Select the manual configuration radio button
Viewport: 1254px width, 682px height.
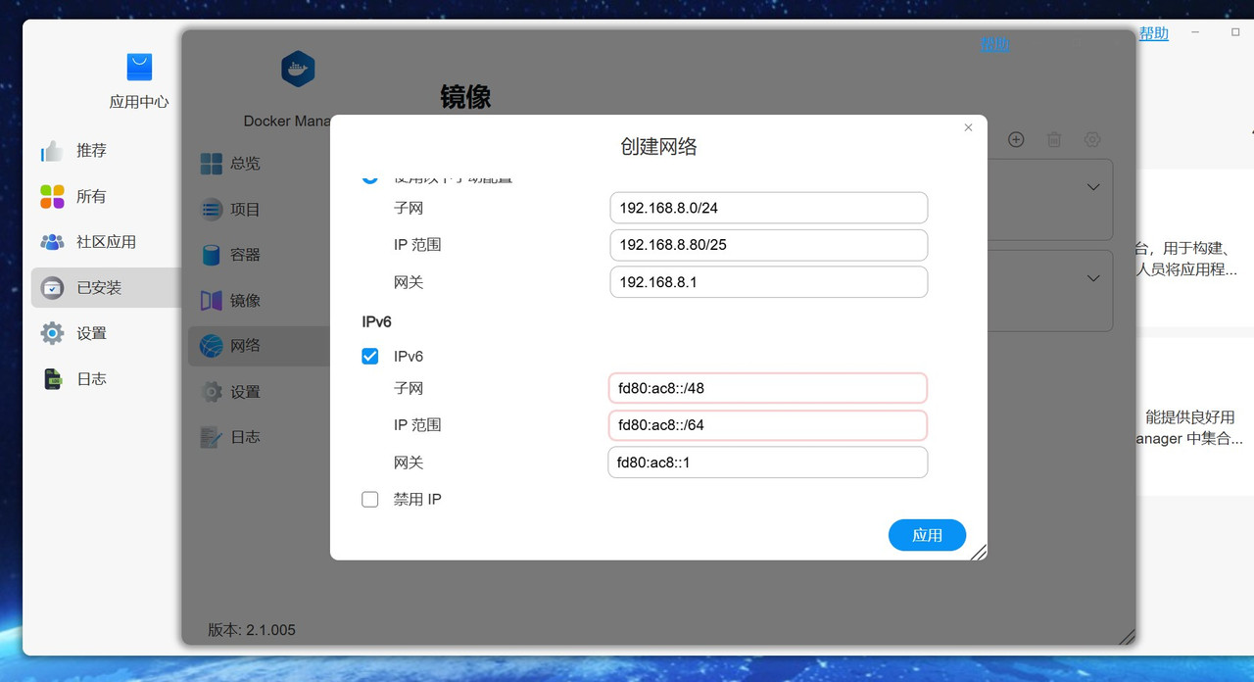(370, 178)
